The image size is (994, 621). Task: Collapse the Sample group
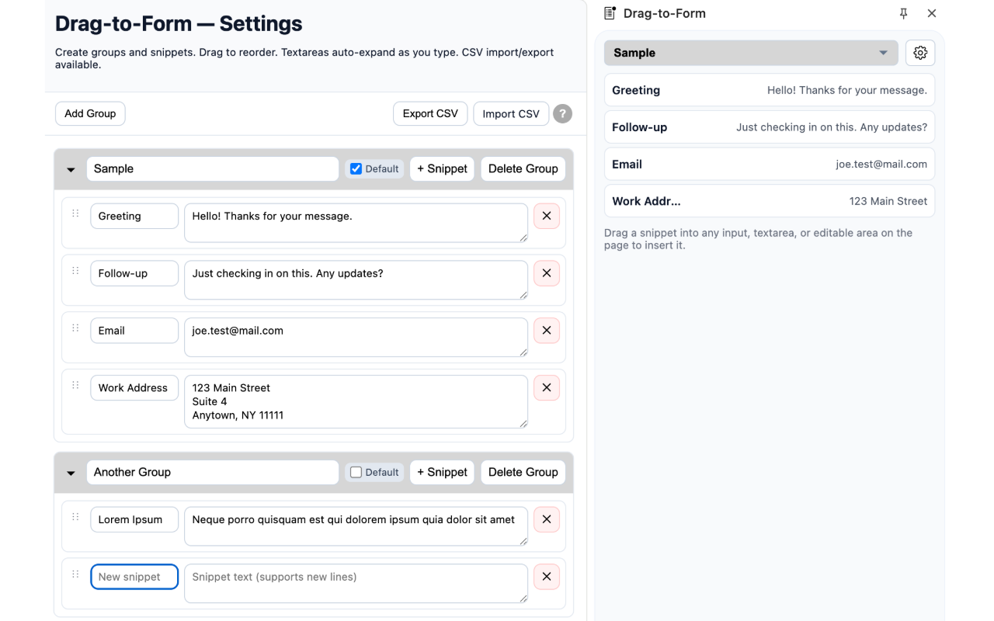click(71, 169)
